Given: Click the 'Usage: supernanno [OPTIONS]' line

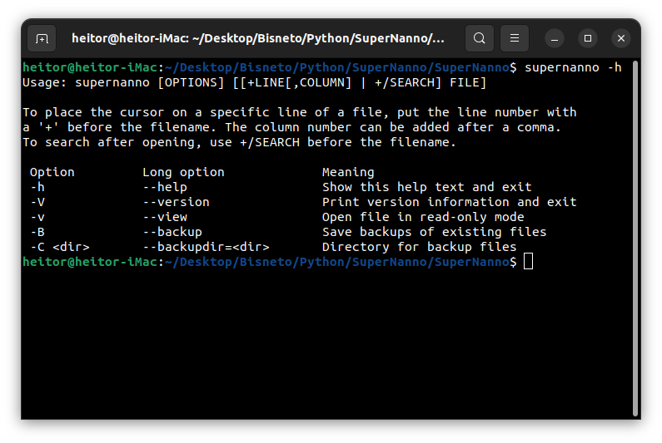Looking at the screenshot, I should click(x=254, y=82).
